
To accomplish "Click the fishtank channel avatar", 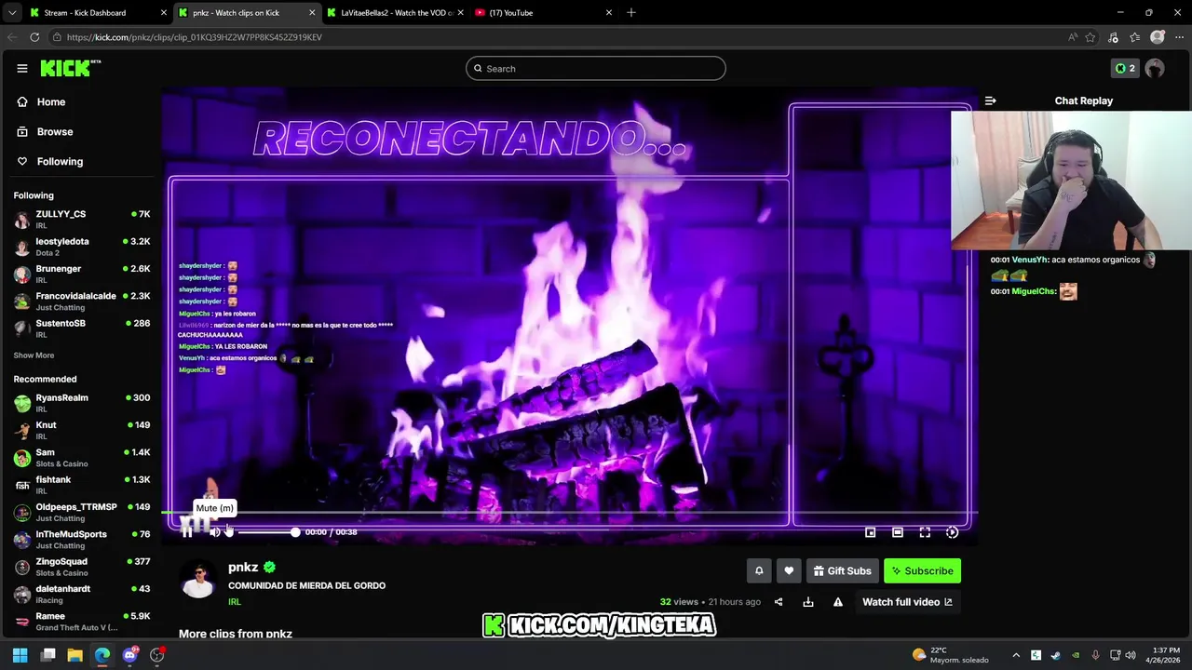I will tap(22, 485).
